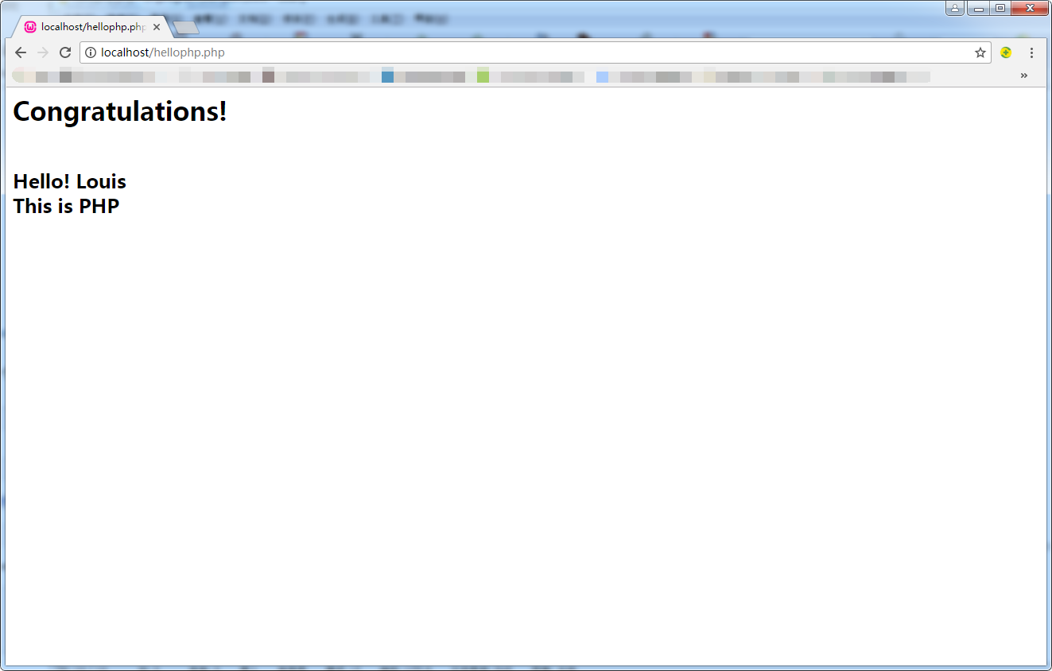
Task: Restore down the Chrome window
Action: pyautogui.click(x=1000, y=8)
